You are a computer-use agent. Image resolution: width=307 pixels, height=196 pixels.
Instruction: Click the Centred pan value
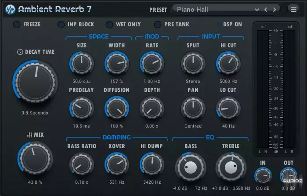coord(193,126)
